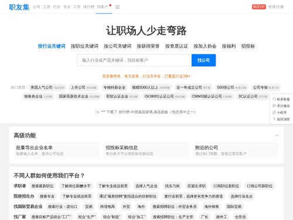Select the 按公司关键词 search tab
The width and height of the screenshot is (293, 220).
[118, 46]
